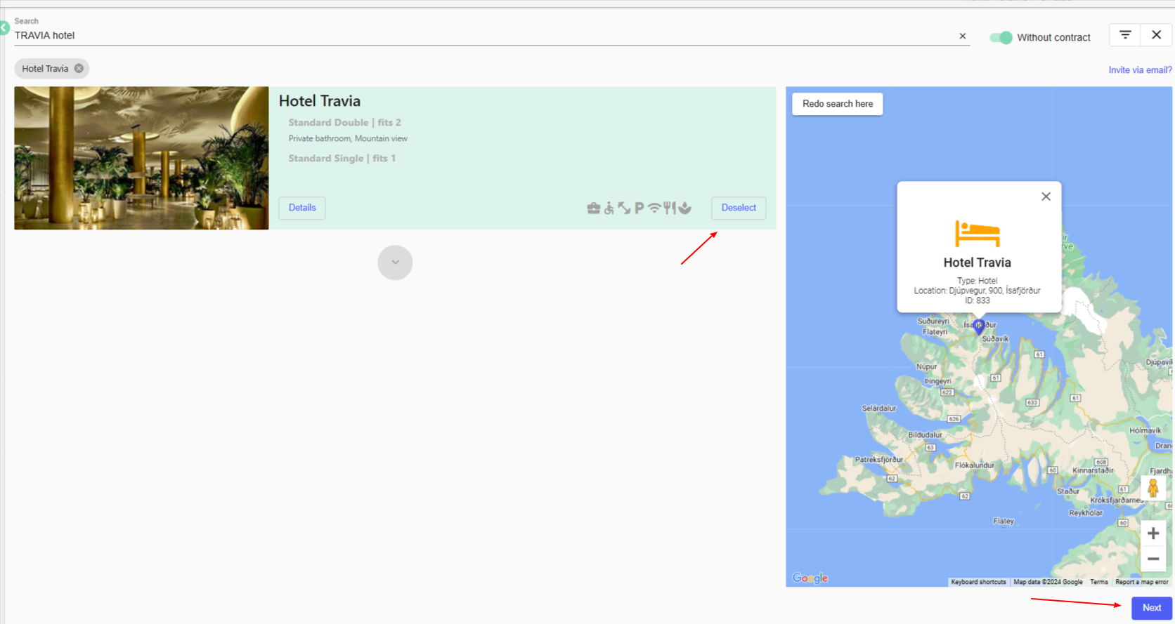Click the Details button for Hotel Travia
The image size is (1175, 624).
click(x=302, y=208)
